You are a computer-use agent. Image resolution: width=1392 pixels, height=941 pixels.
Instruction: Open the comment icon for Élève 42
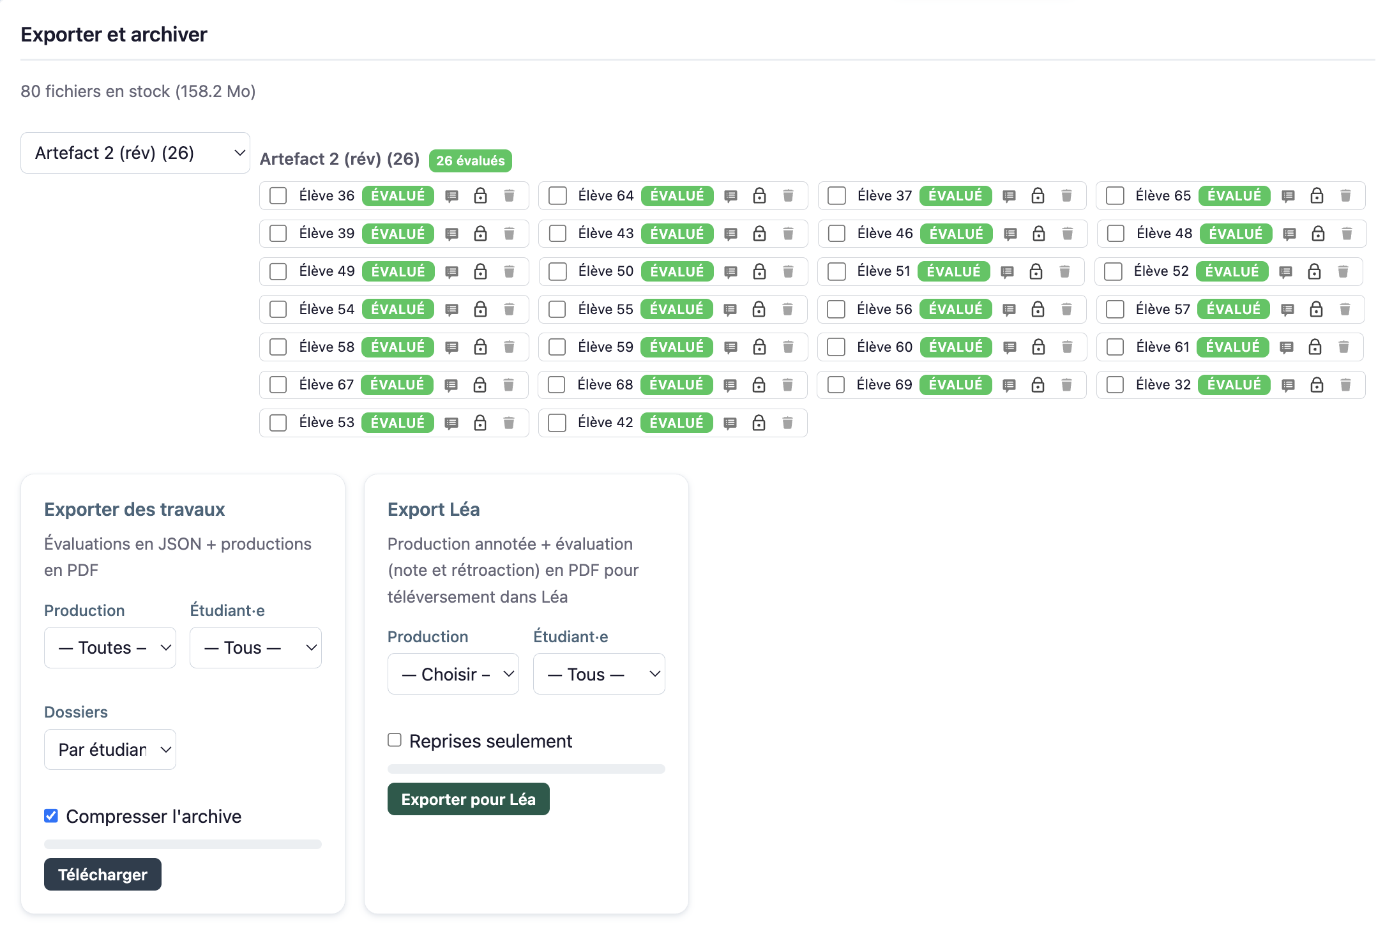[730, 423]
